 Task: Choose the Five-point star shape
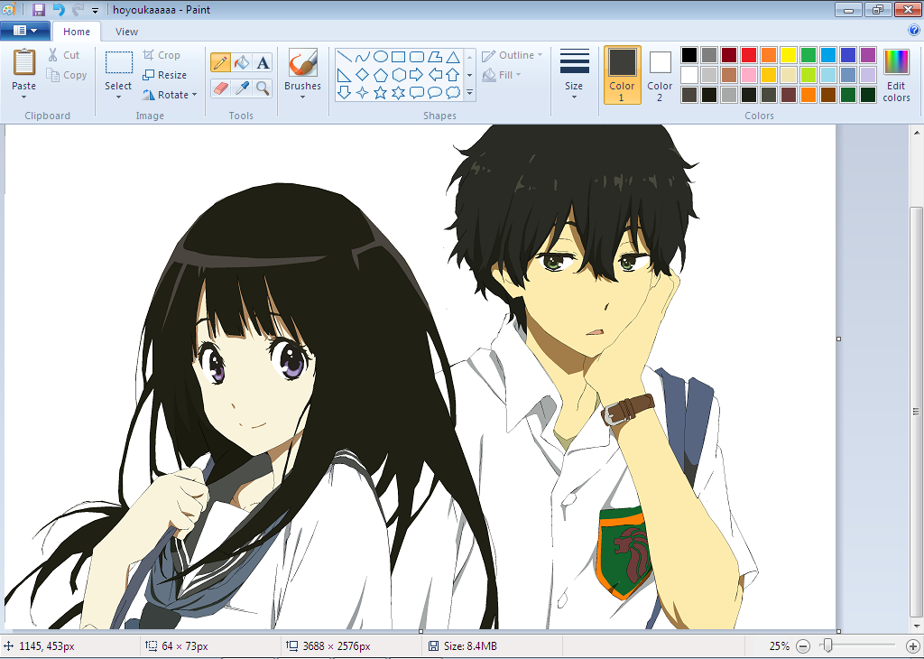(x=381, y=93)
